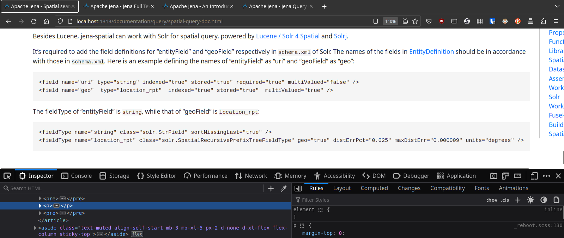Switch to the Jena Query tab

[278, 6]
